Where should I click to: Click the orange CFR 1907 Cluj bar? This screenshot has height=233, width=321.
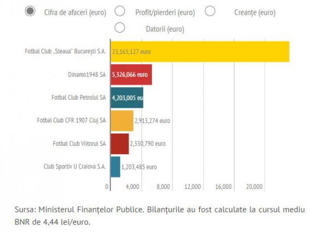click(x=122, y=121)
